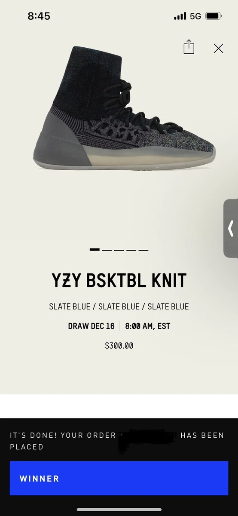Tap the order placed confirmation message
238x516 pixels.
[x=117, y=441]
